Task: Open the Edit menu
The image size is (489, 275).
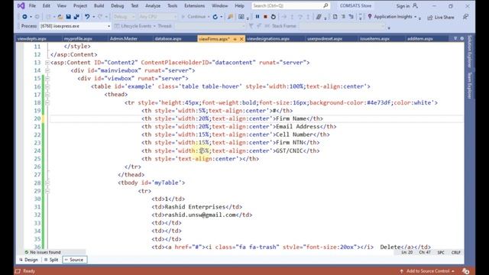Action: click(x=46, y=5)
